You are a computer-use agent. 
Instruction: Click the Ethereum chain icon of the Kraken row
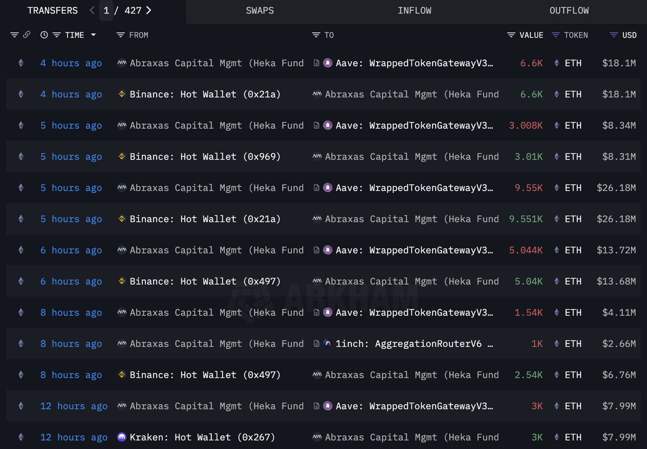pos(21,437)
